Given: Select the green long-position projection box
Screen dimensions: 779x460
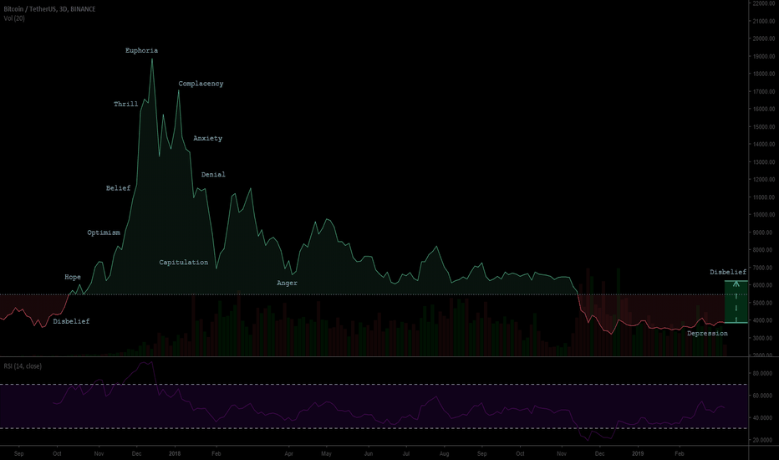Looking at the screenshot, I should pyautogui.click(x=736, y=302).
